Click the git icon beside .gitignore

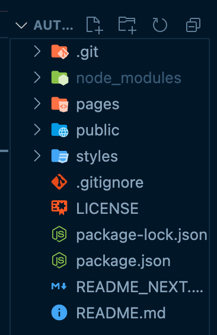point(59,182)
